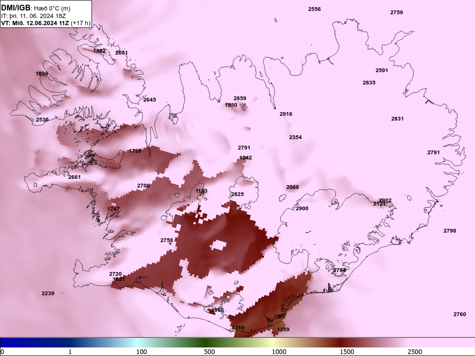475x356 pixels.
Task: Select the 2239 height label
Action: [48, 293]
